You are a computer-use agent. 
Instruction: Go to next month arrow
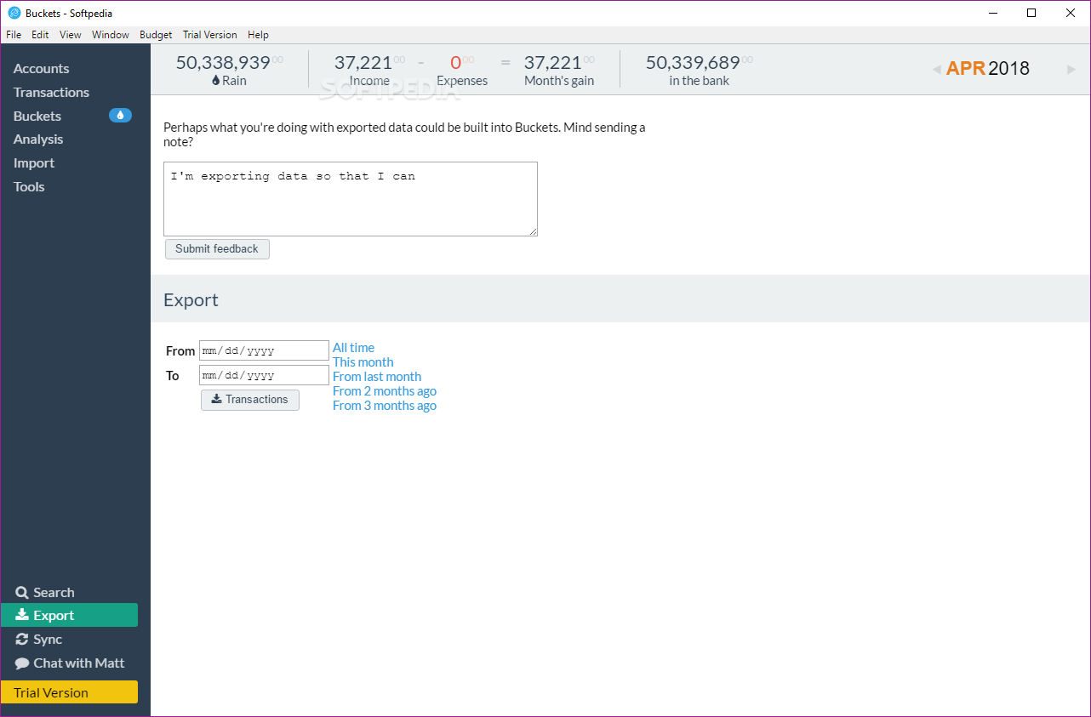[x=1071, y=70]
